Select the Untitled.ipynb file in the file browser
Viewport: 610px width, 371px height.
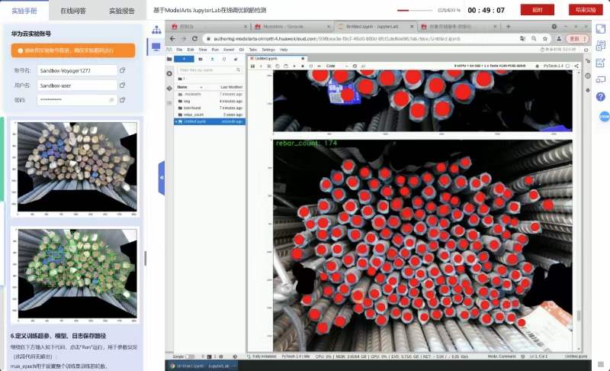click(x=210, y=121)
